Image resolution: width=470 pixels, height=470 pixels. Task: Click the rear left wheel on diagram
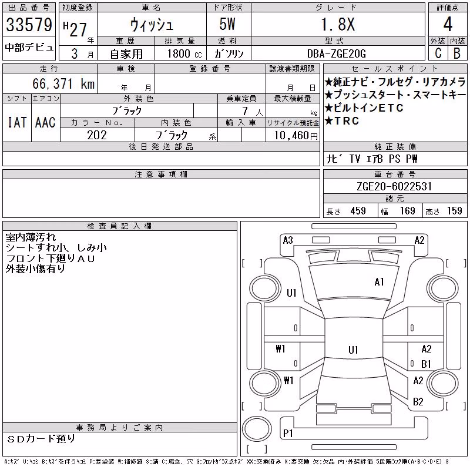click(266, 384)
